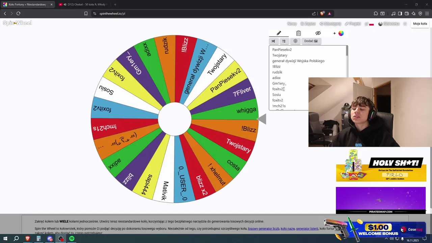Open the pencil edit entries tab
The image size is (432, 243).
[x=279, y=33]
